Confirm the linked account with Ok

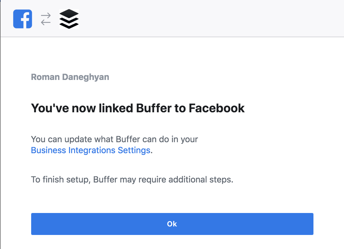tap(172, 224)
